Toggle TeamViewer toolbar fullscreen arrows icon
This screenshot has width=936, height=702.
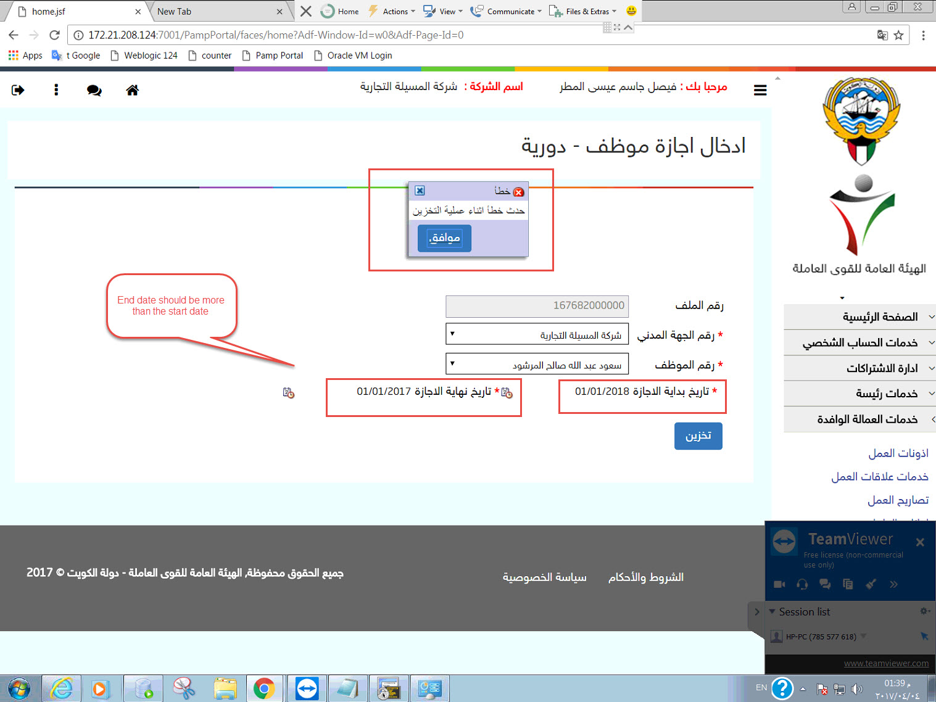click(617, 27)
